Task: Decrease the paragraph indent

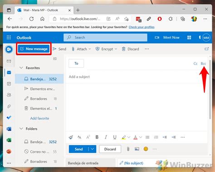Action: point(165,137)
